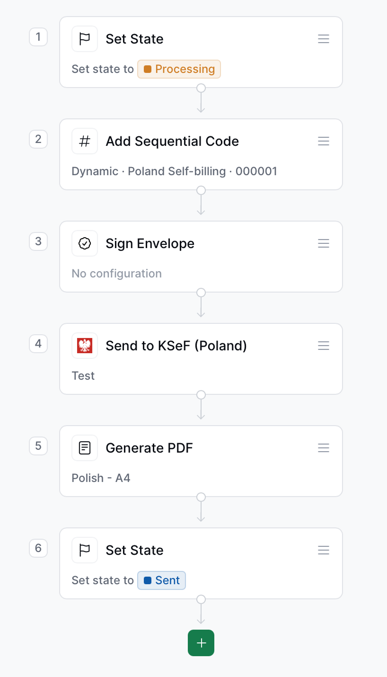387x677 pixels.
Task: Open the options menu on Send to KSeF
Action: pyautogui.click(x=324, y=345)
